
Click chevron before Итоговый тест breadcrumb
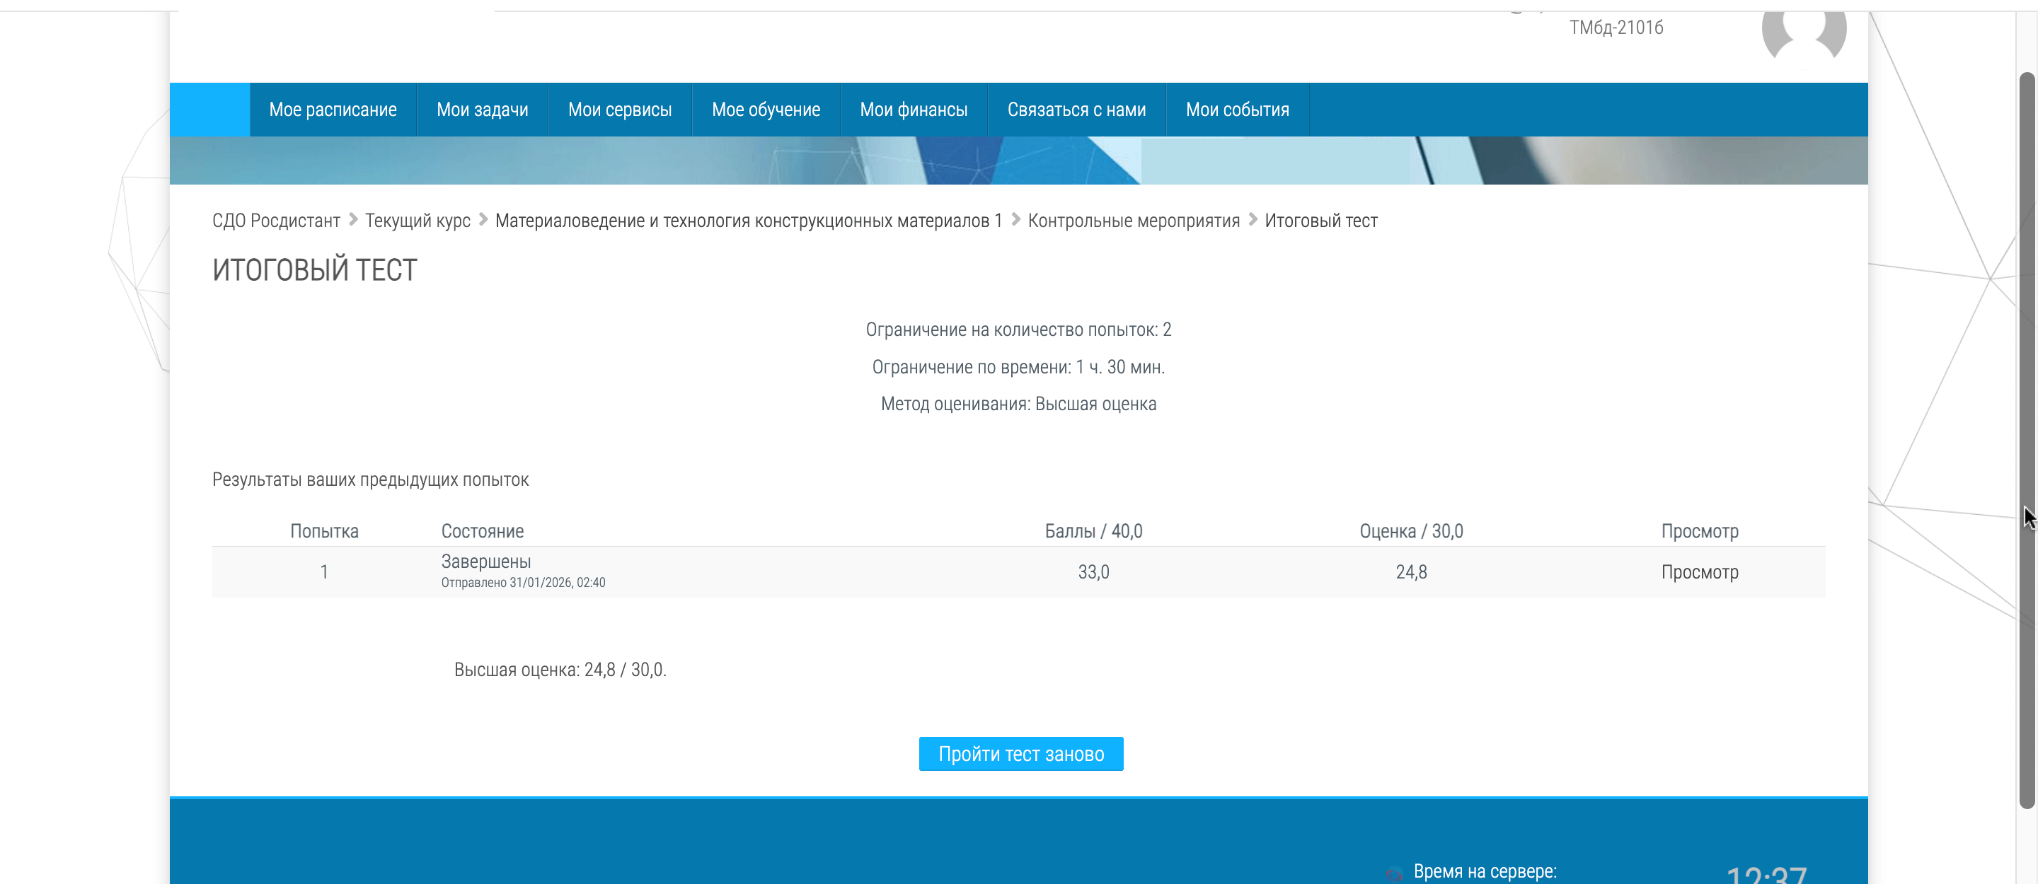(x=1253, y=219)
